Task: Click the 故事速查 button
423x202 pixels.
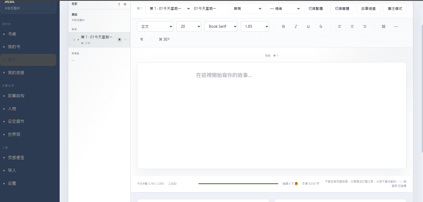Action: [x=369, y=9]
